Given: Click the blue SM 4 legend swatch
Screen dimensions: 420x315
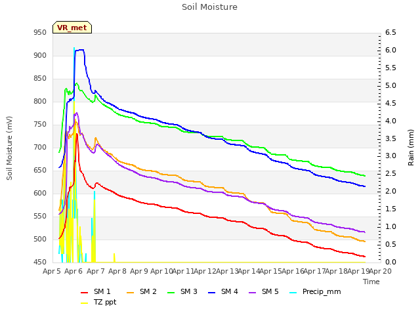Looking at the screenshot, I should point(212,293).
